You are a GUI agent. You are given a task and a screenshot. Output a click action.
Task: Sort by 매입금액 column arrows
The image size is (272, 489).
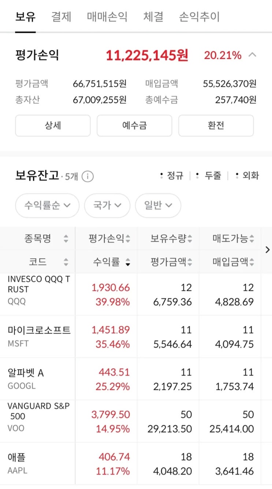point(251,262)
